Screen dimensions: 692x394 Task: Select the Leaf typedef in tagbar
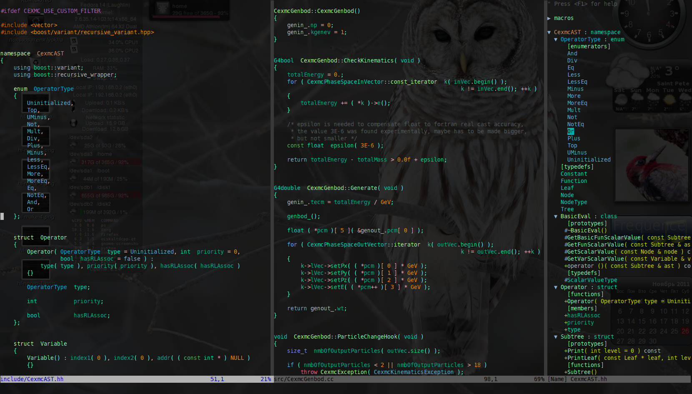tap(567, 188)
